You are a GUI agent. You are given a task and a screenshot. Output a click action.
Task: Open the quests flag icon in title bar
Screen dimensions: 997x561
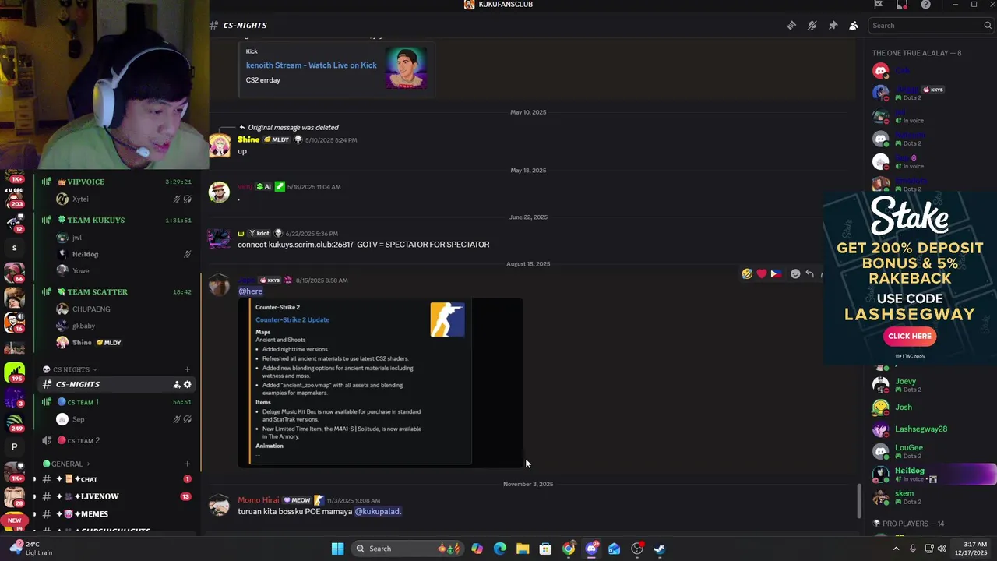tap(879, 5)
